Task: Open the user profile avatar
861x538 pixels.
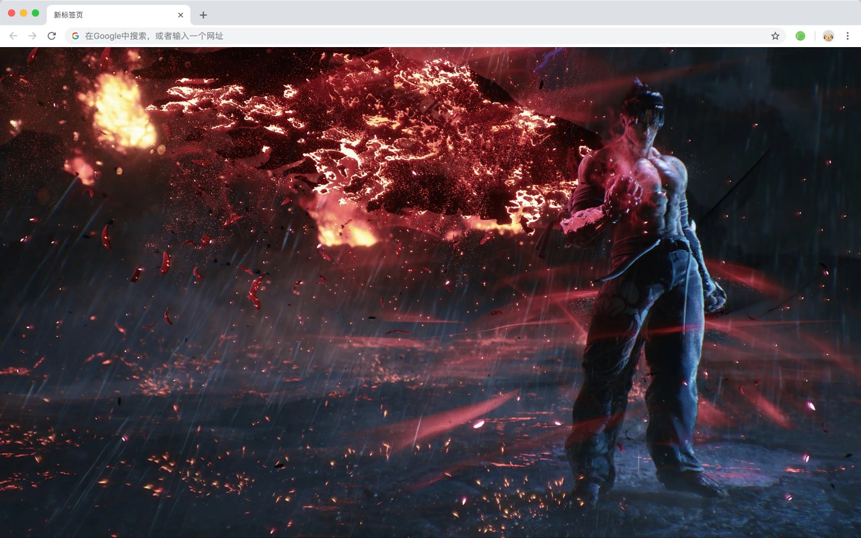Action: (828, 36)
